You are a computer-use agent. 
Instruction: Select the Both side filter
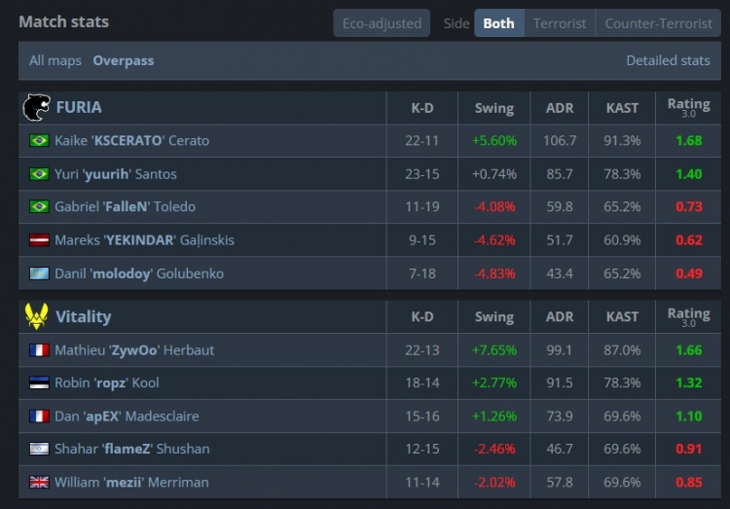point(498,23)
